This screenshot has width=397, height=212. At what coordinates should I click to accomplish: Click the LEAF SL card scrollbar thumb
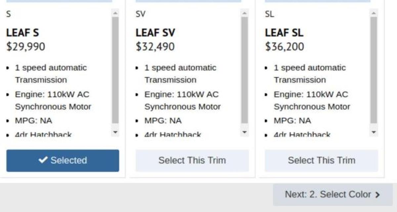click(x=374, y=70)
